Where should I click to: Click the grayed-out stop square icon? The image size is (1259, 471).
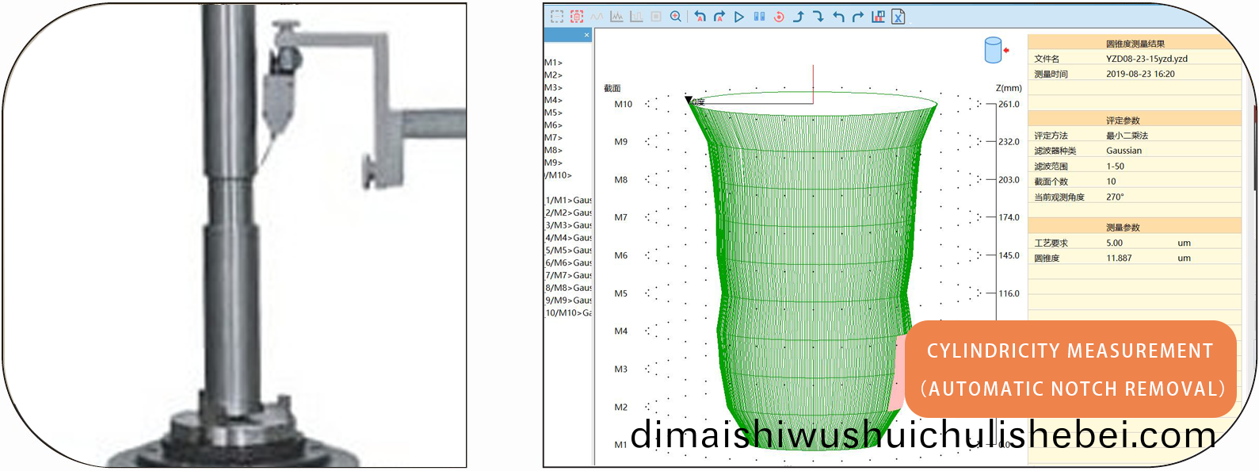click(x=656, y=16)
